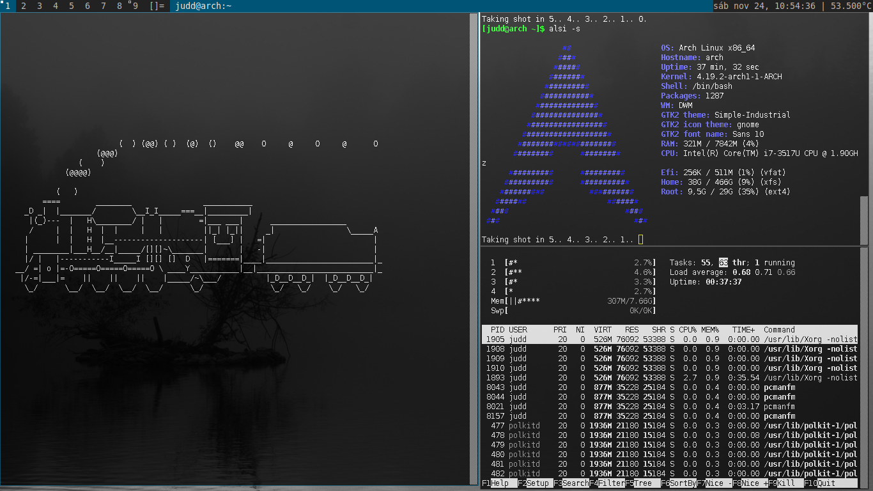This screenshot has width=873, height=491.
Task: Kill the selected process via F9Kill
Action: click(x=784, y=483)
